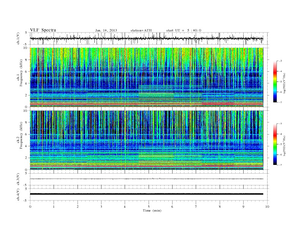Click the "ch.3(V)" axis label
301x232 pixels.
coord(18,179)
